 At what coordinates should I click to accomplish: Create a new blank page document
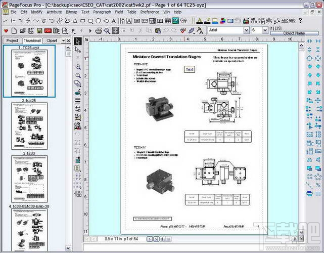click(14, 31)
